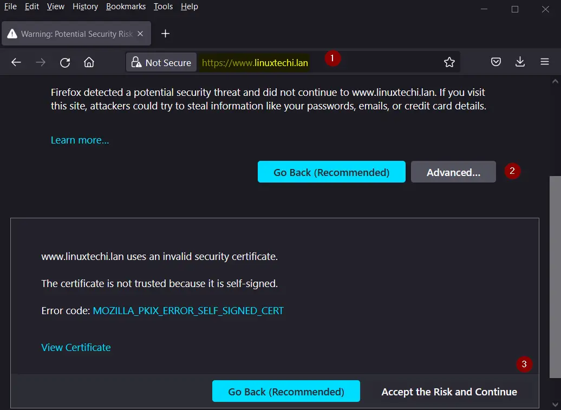561x410 pixels.
Task: Open the hamburger application menu
Action: coord(545,62)
